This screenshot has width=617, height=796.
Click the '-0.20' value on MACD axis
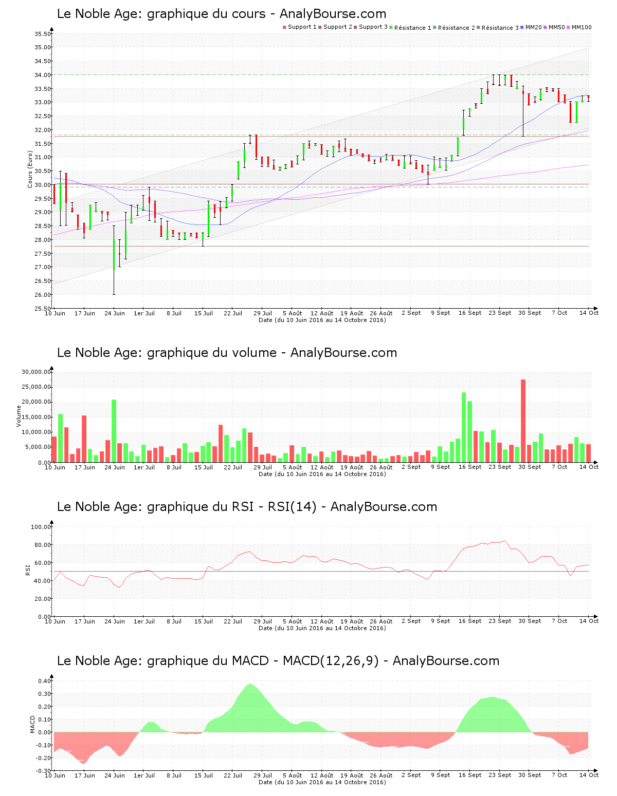pos(44,758)
